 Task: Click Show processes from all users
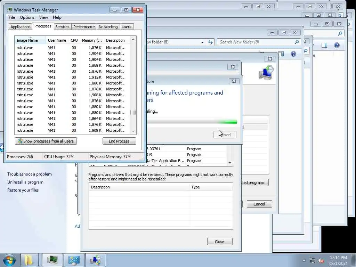46,141
